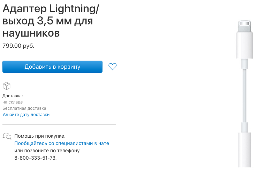Open the Узнайте дату доставки link

(x=26, y=114)
